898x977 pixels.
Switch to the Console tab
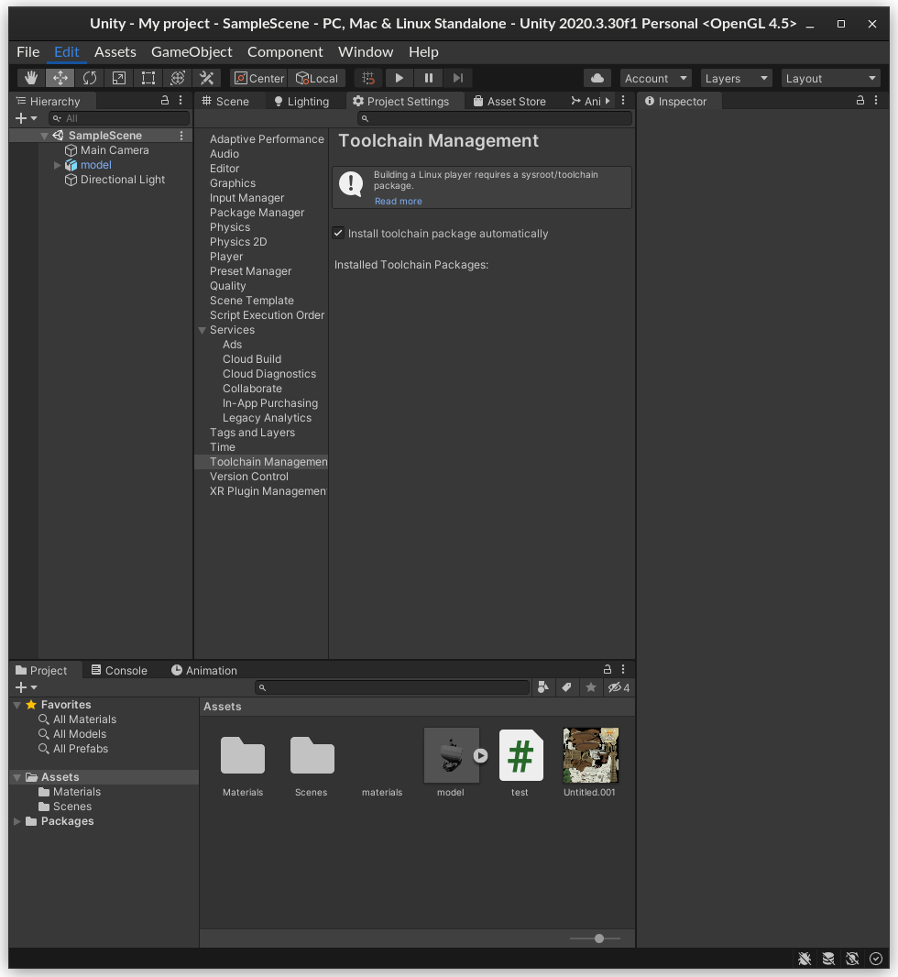point(119,670)
